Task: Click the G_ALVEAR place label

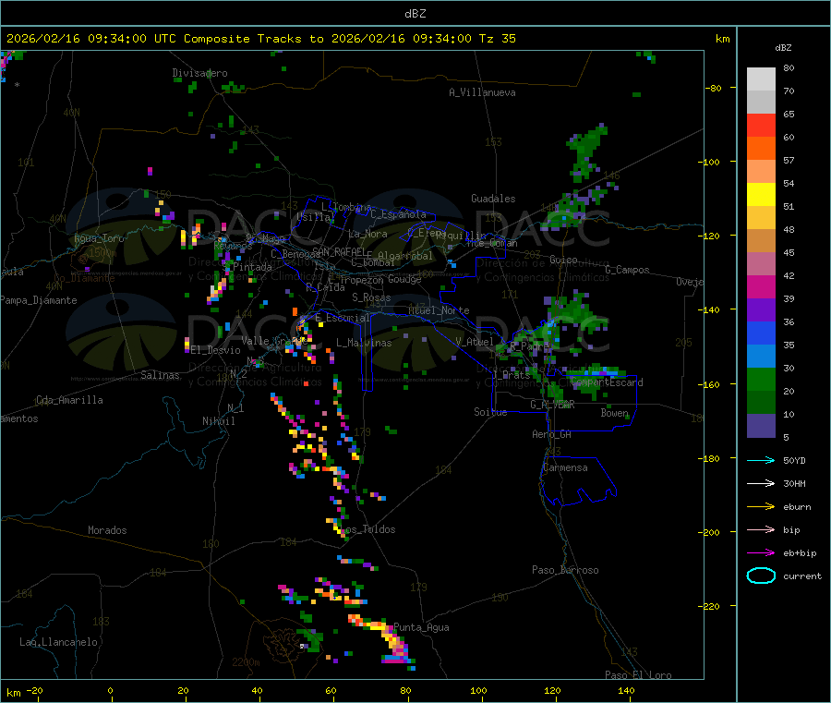Action: click(x=552, y=405)
